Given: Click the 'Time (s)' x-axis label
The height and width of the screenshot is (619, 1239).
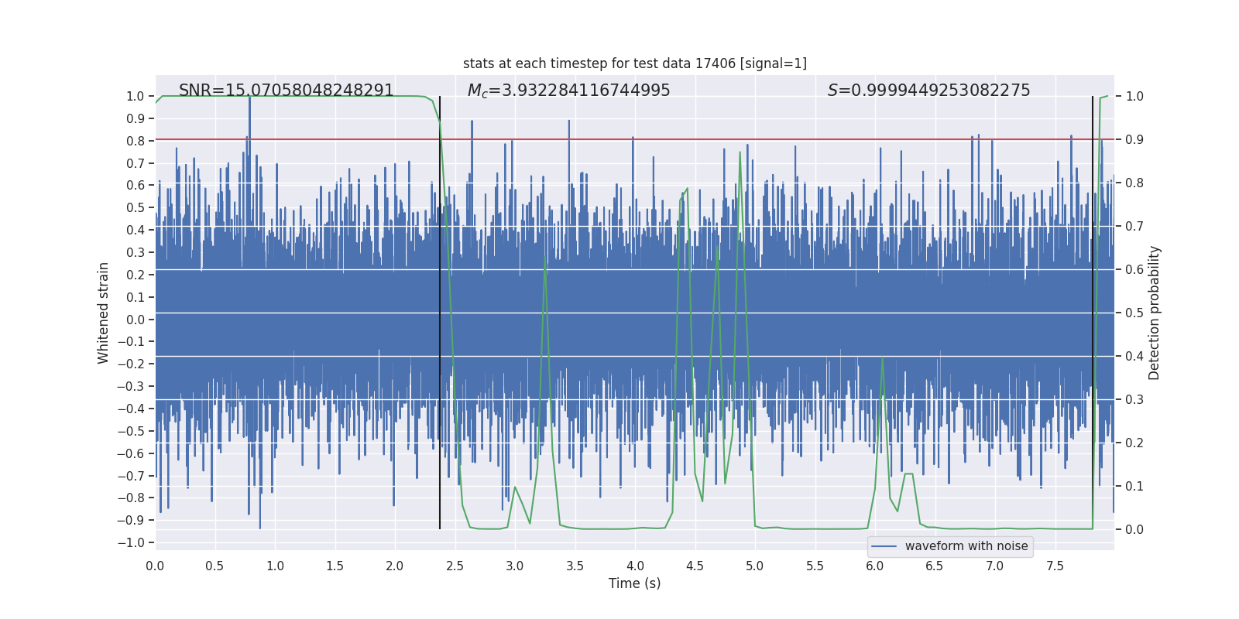Looking at the screenshot, I should (635, 583).
